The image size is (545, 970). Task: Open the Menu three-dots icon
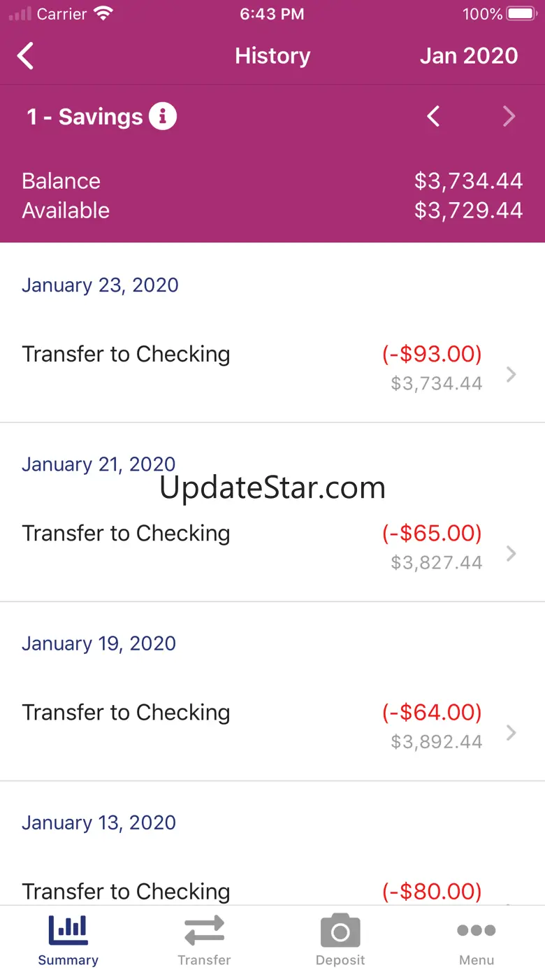(x=477, y=931)
